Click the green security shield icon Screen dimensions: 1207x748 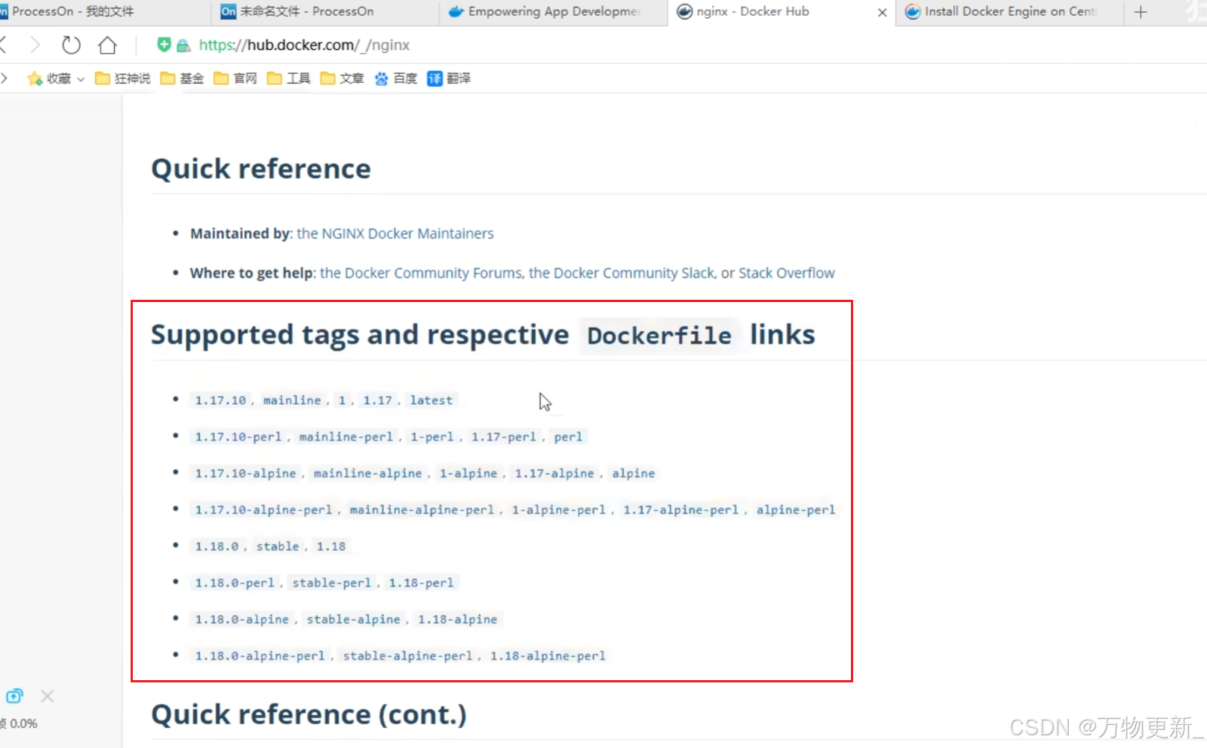[164, 45]
